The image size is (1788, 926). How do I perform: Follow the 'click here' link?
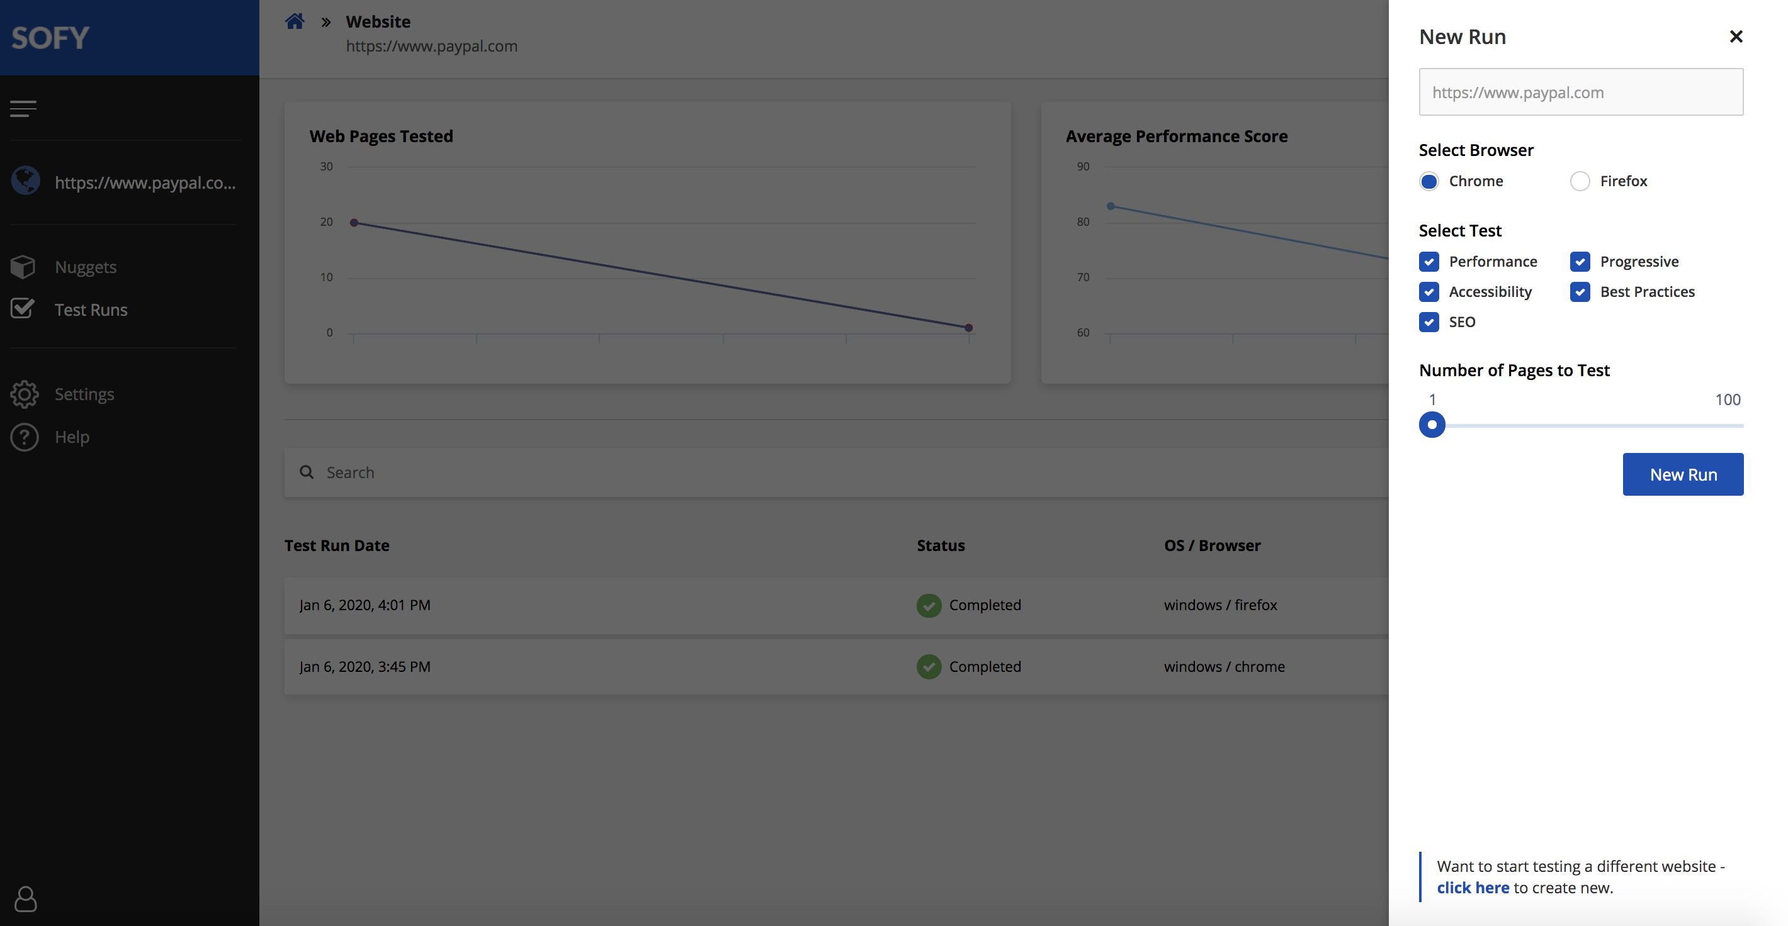coord(1472,888)
